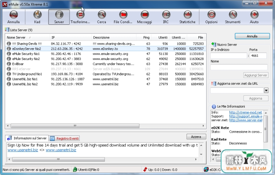The height and width of the screenshot is (175, 275).
Task: Click the server.met URL input field
Action: (237, 90)
